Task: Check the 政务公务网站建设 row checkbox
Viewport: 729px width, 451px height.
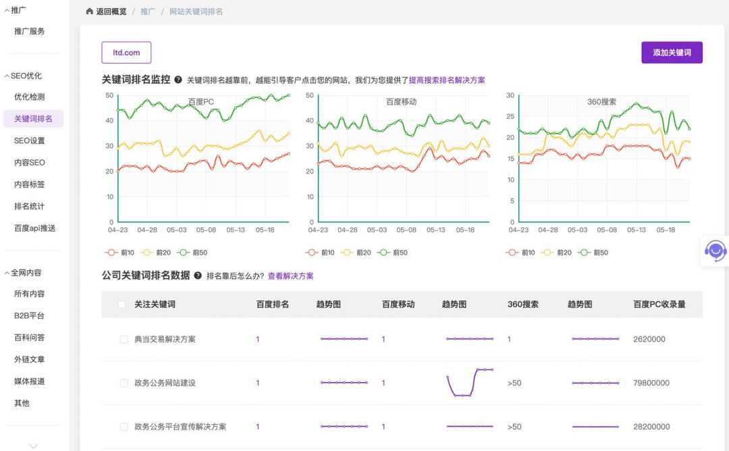Action: (x=124, y=383)
